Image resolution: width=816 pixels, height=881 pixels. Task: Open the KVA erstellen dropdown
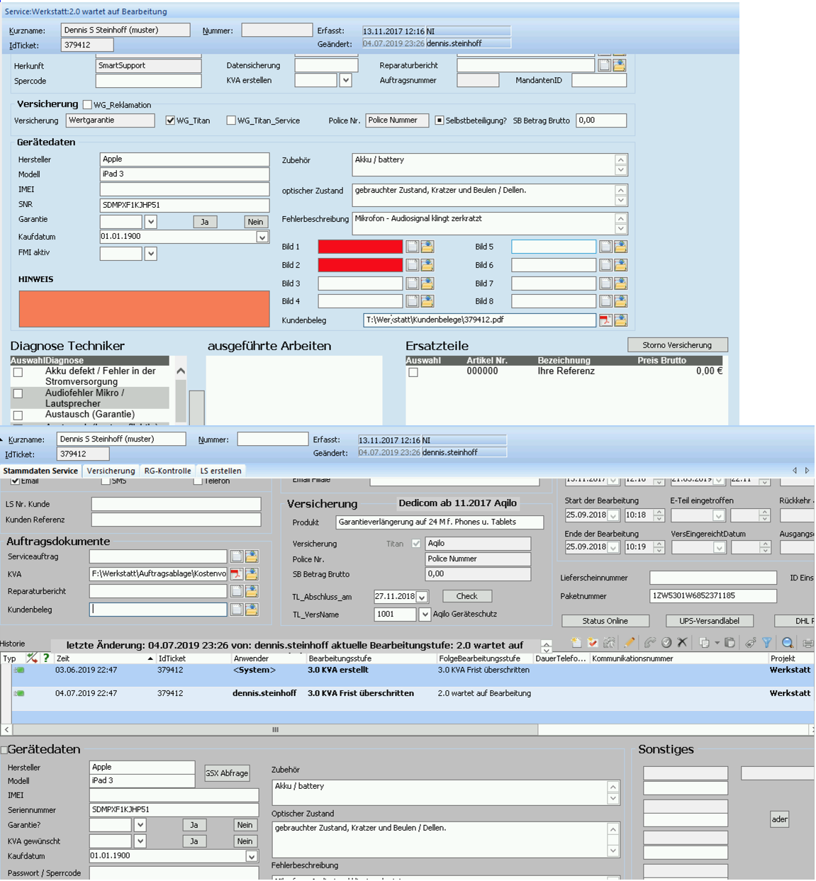346,80
